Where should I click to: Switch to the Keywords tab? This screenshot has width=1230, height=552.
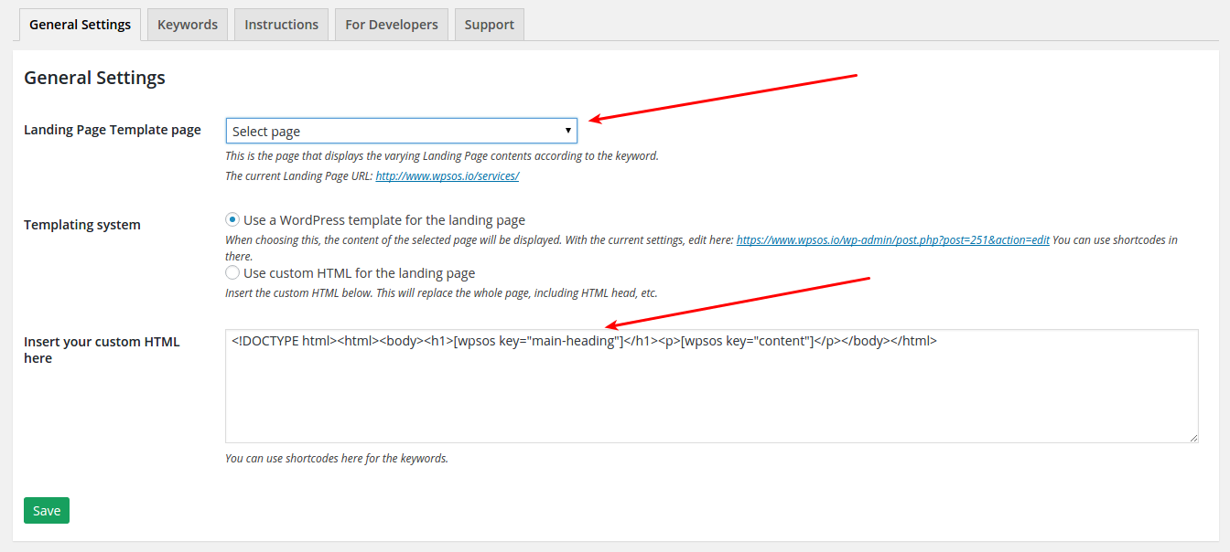click(x=188, y=25)
